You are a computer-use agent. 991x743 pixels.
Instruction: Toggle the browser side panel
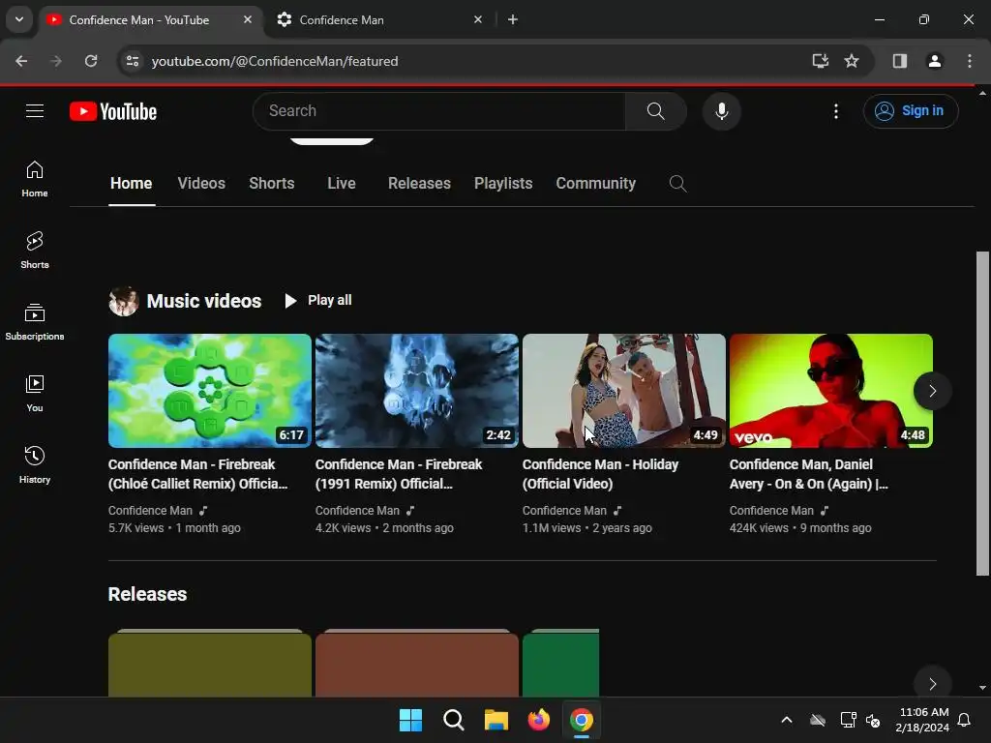pyautogui.click(x=899, y=61)
